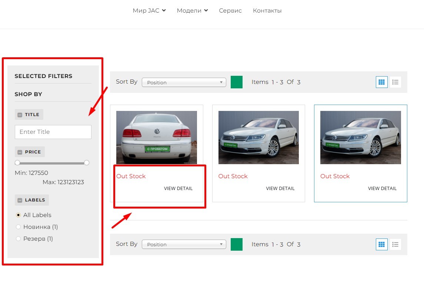Image resolution: width=424 pixels, height=281 pixels.
Task: Collapse the Labels filter section
Action: pos(20,200)
